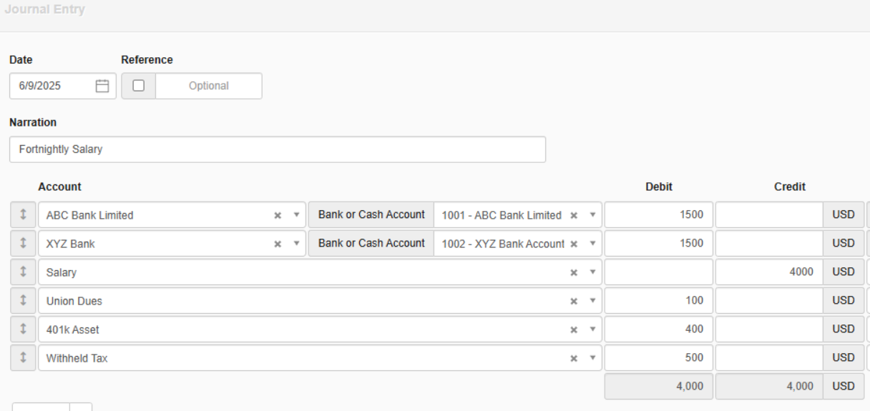Click the Reference optional input field

tap(208, 86)
